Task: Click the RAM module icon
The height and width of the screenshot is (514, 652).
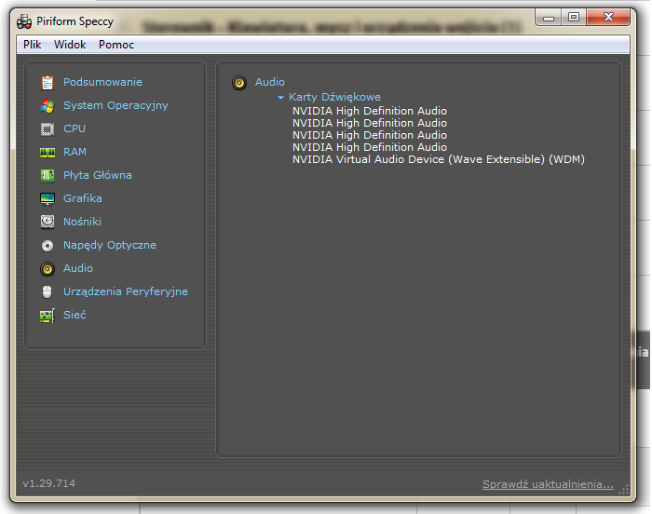Action: coord(48,153)
